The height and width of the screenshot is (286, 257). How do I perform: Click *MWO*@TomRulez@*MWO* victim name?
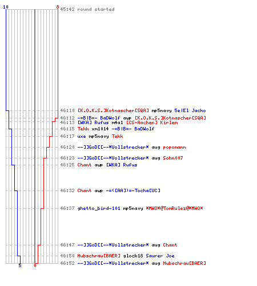pos(174,208)
